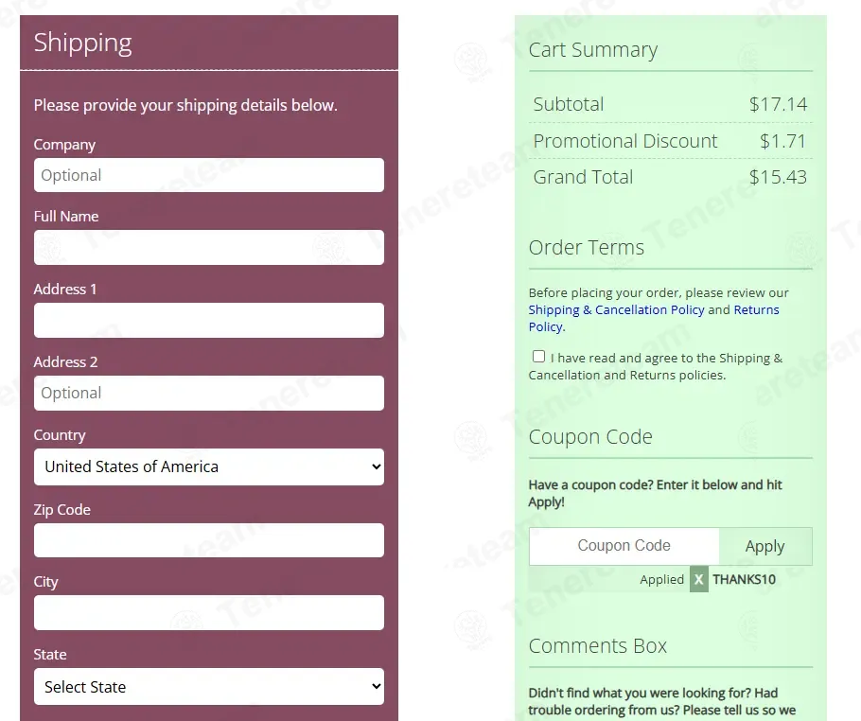The image size is (861, 721).
Task: Focus the Full Name text box
Action: [208, 248]
